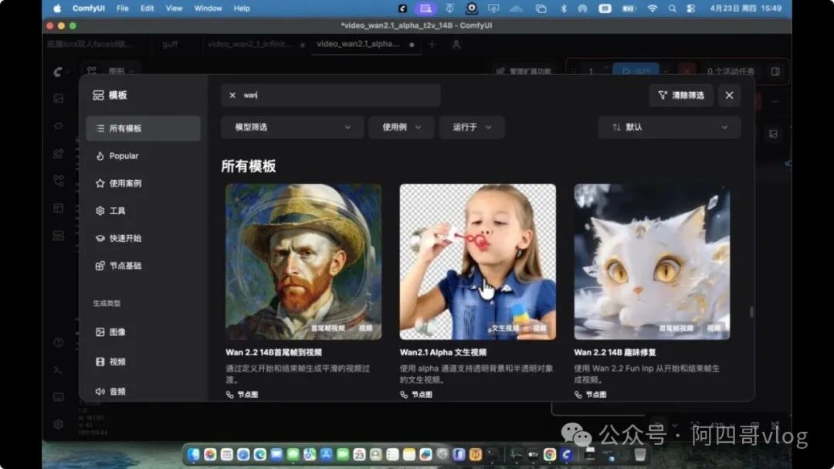Open Calendar from the Dock
Viewport: 834px width, 469px height.
(x=359, y=454)
